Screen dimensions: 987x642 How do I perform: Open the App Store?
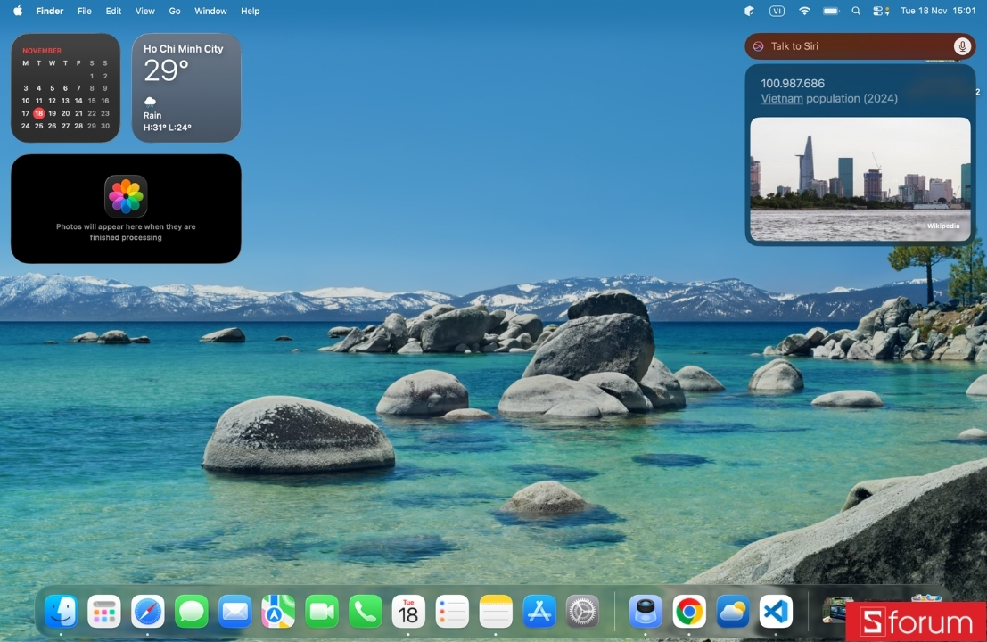click(539, 612)
